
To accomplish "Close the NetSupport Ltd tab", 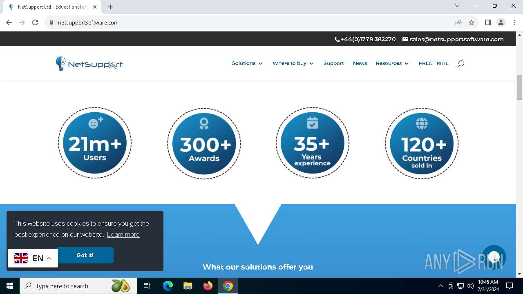I will (x=95, y=7).
